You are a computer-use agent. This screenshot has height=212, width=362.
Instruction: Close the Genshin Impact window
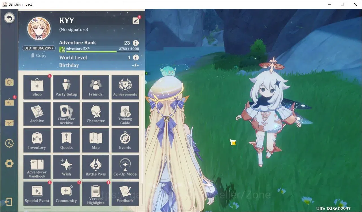click(x=355, y=4)
